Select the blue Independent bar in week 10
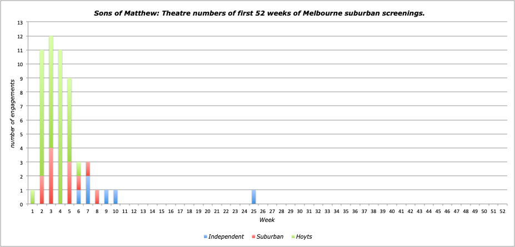This screenshot has width=515, height=247. (x=116, y=197)
